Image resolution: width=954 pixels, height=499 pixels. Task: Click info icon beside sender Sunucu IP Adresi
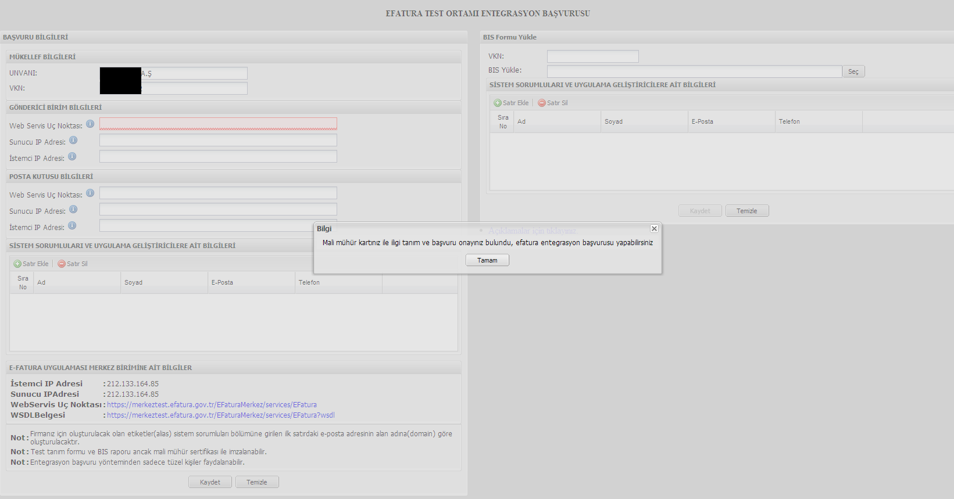point(73,140)
